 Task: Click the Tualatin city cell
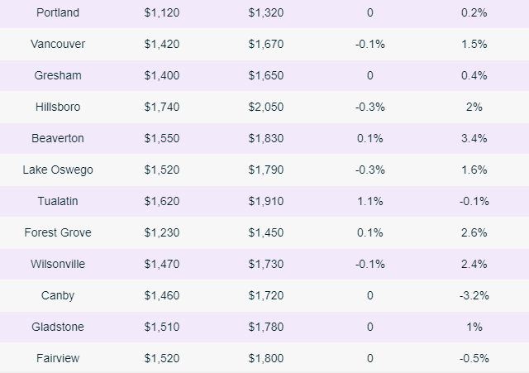click(58, 201)
